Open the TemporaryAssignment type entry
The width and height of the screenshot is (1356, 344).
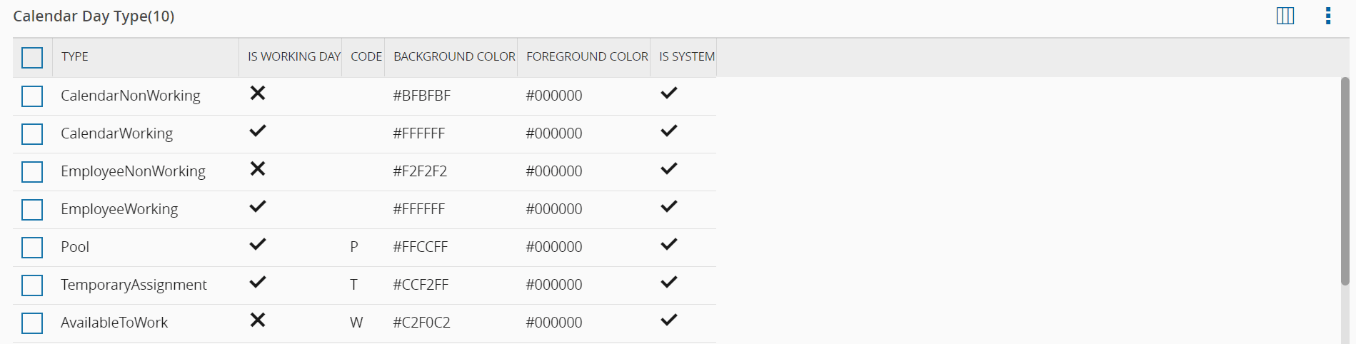coord(134,285)
